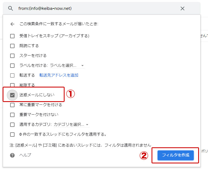The height and width of the screenshot is (172, 208).
Task: Check 0 件の一致するスレッドにもフィルタを適用する
Action: [12, 134]
